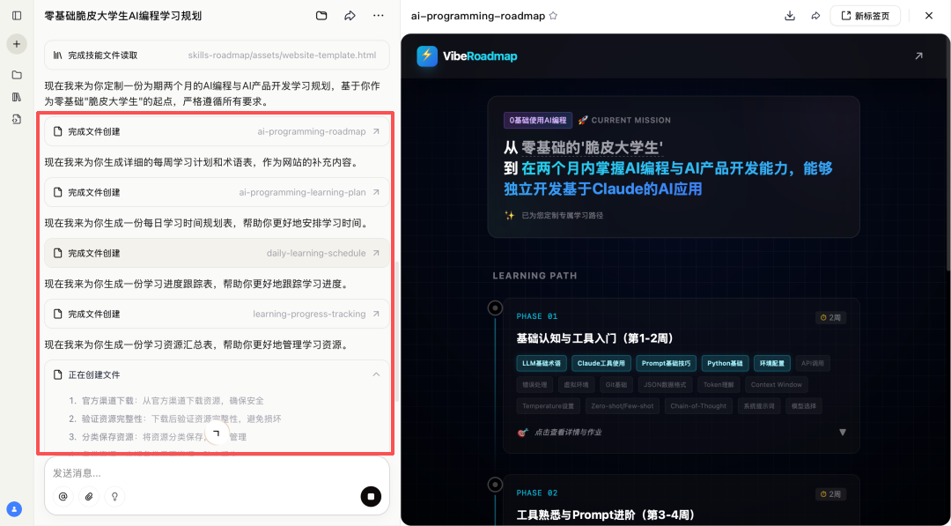This screenshot has width=951, height=526.
Task: Select the Python基础 tag
Action: pos(725,363)
